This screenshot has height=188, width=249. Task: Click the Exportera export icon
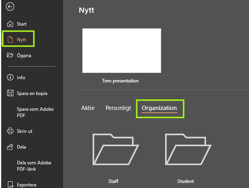coord(11,185)
